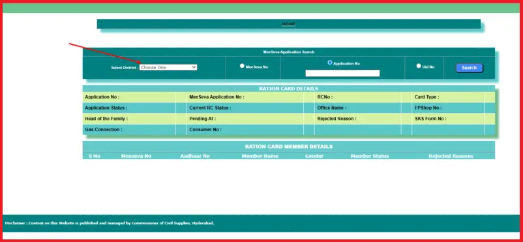Click the MeeSeva Application Search heading
Screen dimensions: 523x242
coord(288,52)
